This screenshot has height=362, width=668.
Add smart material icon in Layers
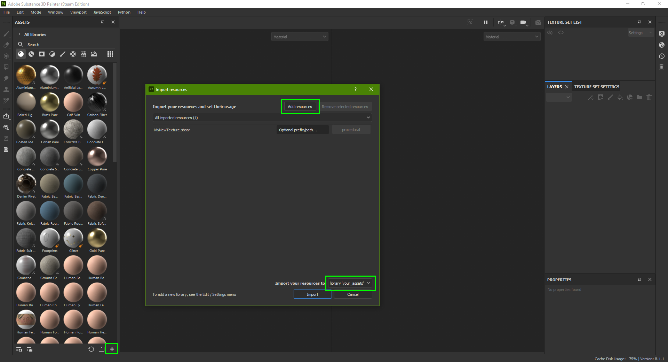pyautogui.click(x=630, y=98)
